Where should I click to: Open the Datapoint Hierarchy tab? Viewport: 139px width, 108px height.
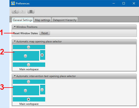pos(65,20)
